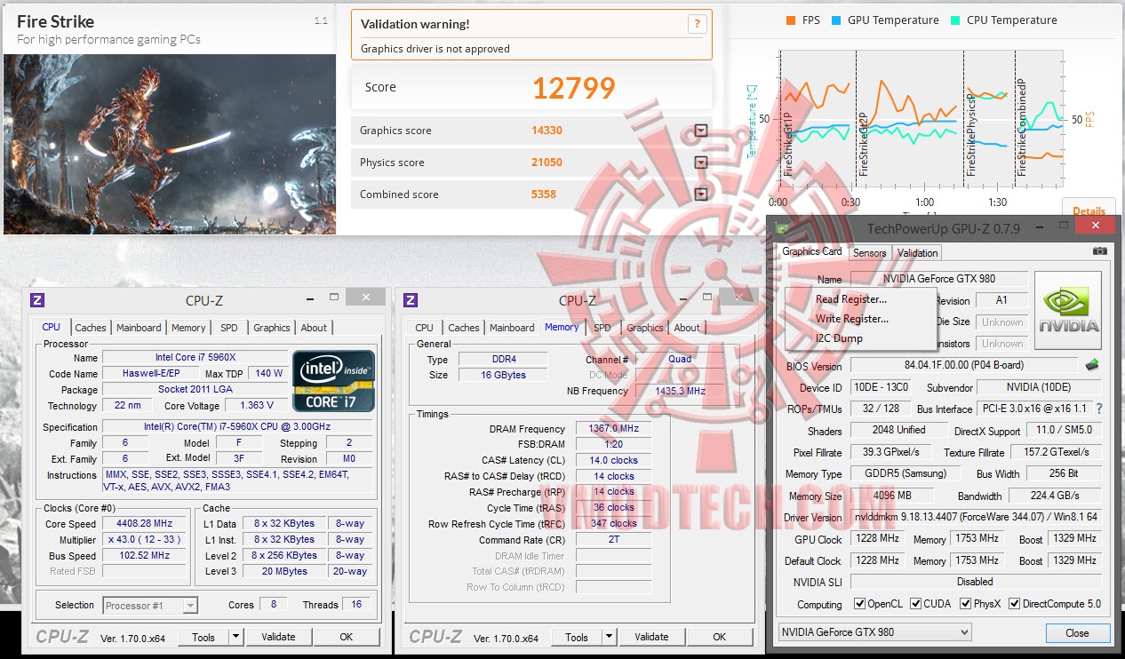Click Validate in CPU-Z Memory window
The width and height of the screenshot is (1125, 659).
point(651,637)
